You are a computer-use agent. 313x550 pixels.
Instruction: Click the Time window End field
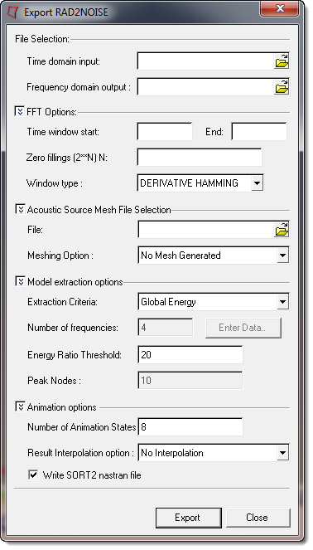259,132
